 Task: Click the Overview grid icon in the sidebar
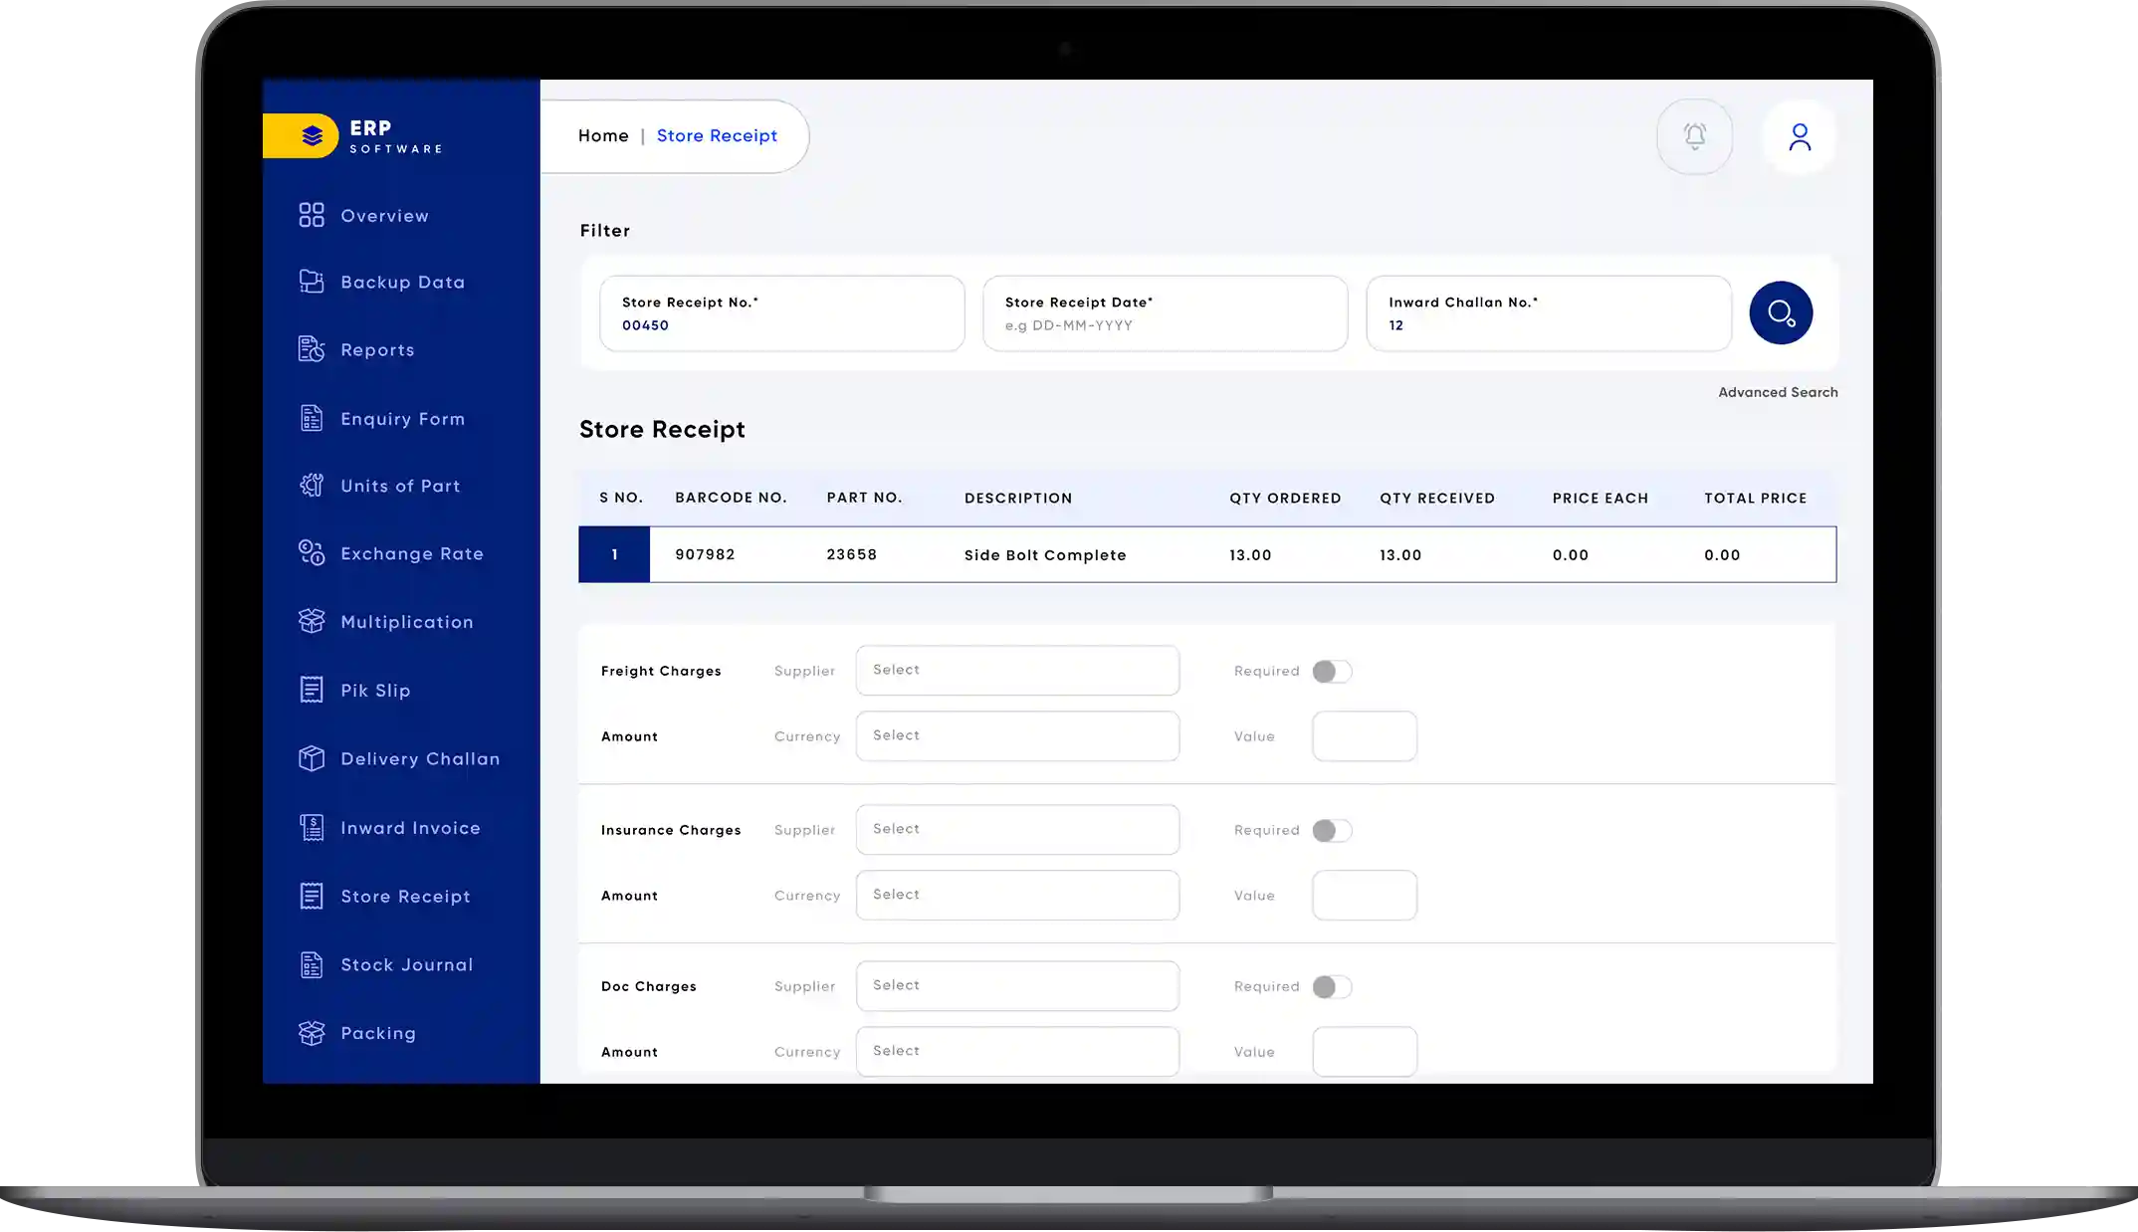pos(312,215)
